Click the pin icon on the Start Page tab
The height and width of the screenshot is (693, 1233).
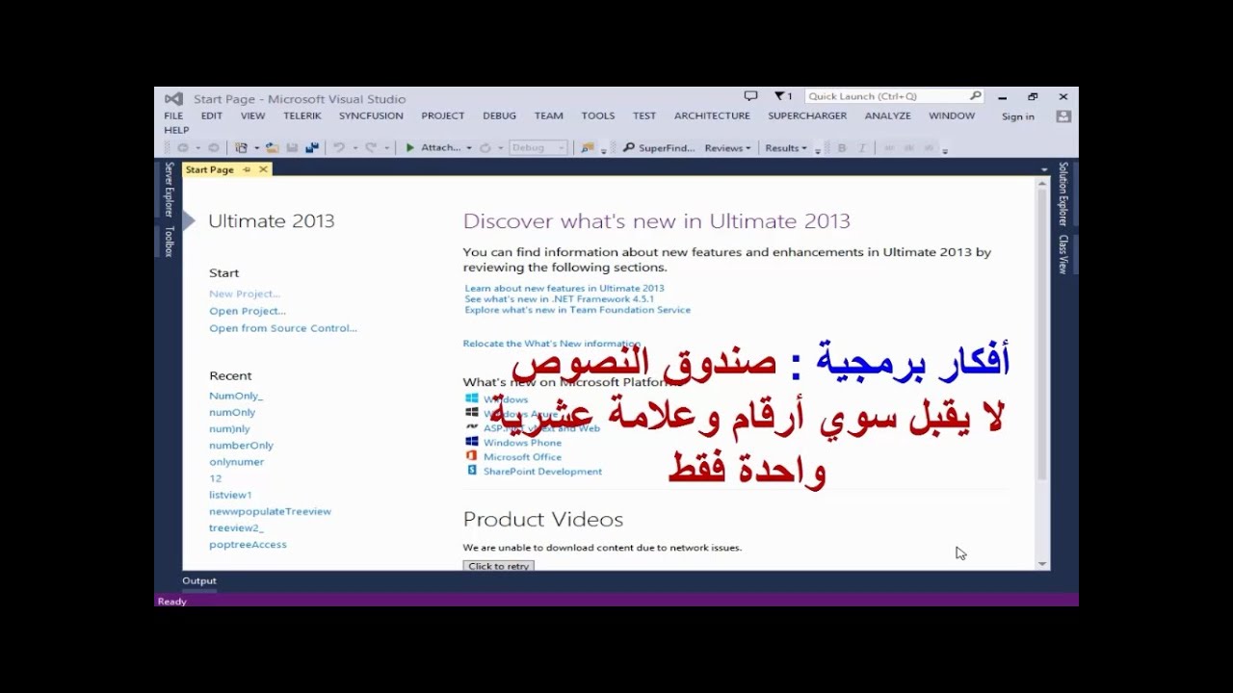click(247, 169)
